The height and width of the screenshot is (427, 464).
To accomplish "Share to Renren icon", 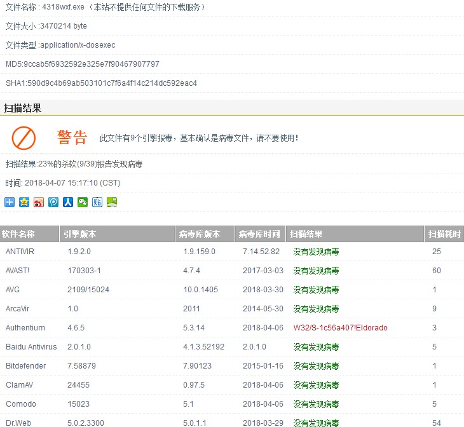I will 68,202.
